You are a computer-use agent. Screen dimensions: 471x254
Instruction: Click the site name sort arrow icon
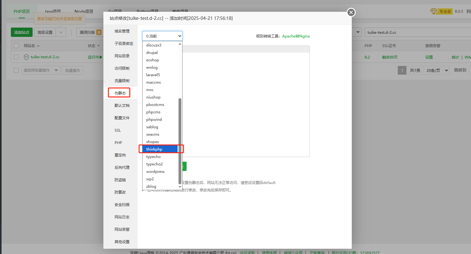click(x=38, y=46)
